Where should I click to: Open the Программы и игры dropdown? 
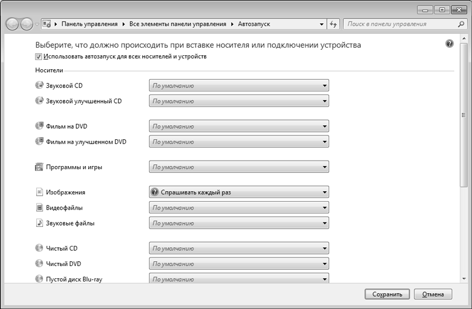tap(238, 167)
